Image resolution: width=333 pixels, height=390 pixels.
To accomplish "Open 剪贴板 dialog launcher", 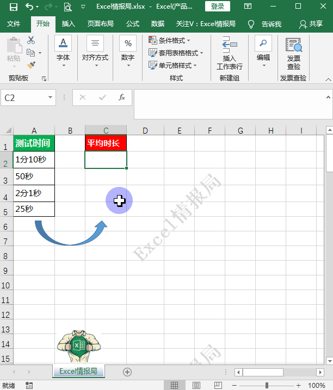I will [44, 79].
